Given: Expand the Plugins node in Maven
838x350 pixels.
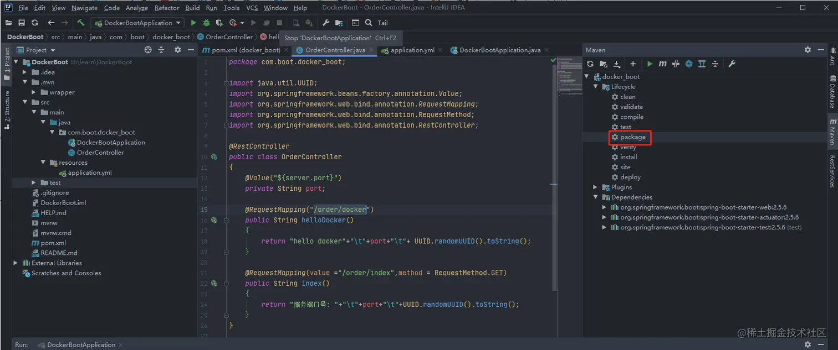Looking at the screenshot, I should (x=596, y=187).
